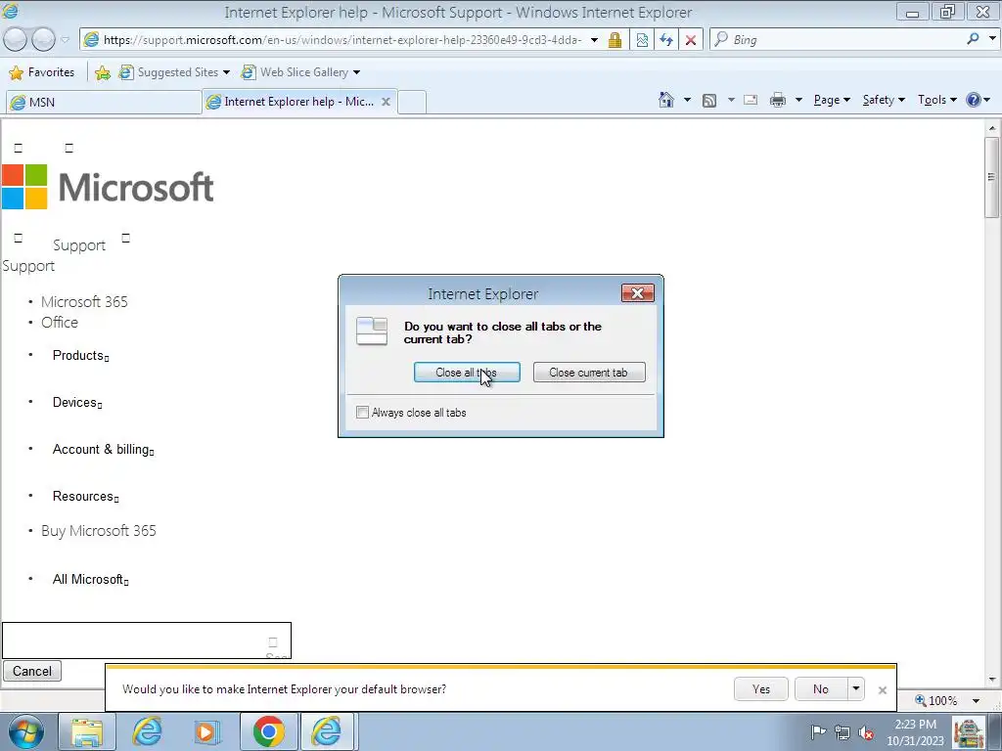Click the page search input box
The width and height of the screenshot is (1002, 751).
click(x=147, y=640)
